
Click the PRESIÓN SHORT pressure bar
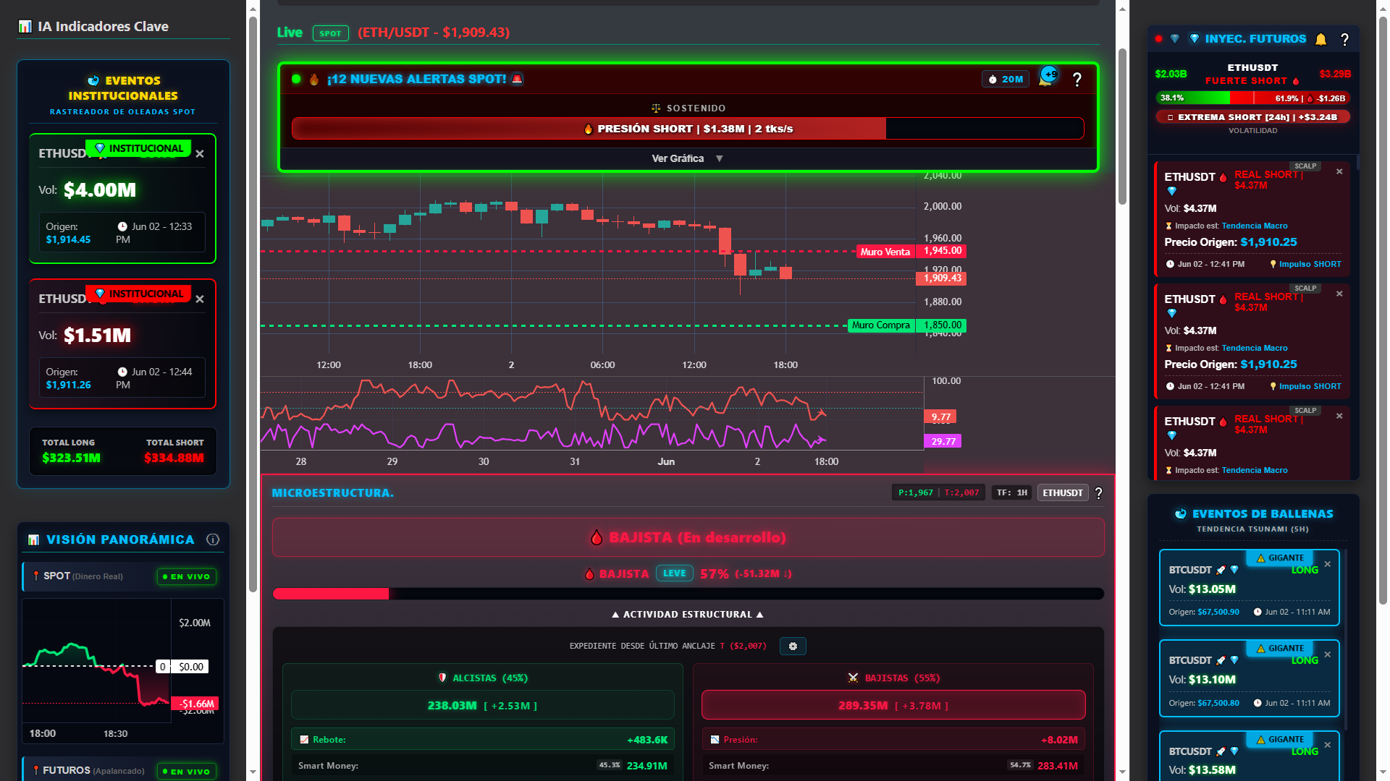(688, 129)
